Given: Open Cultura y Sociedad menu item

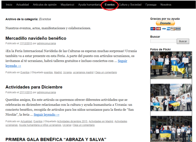Looking at the screenshot, I should [130, 5].
